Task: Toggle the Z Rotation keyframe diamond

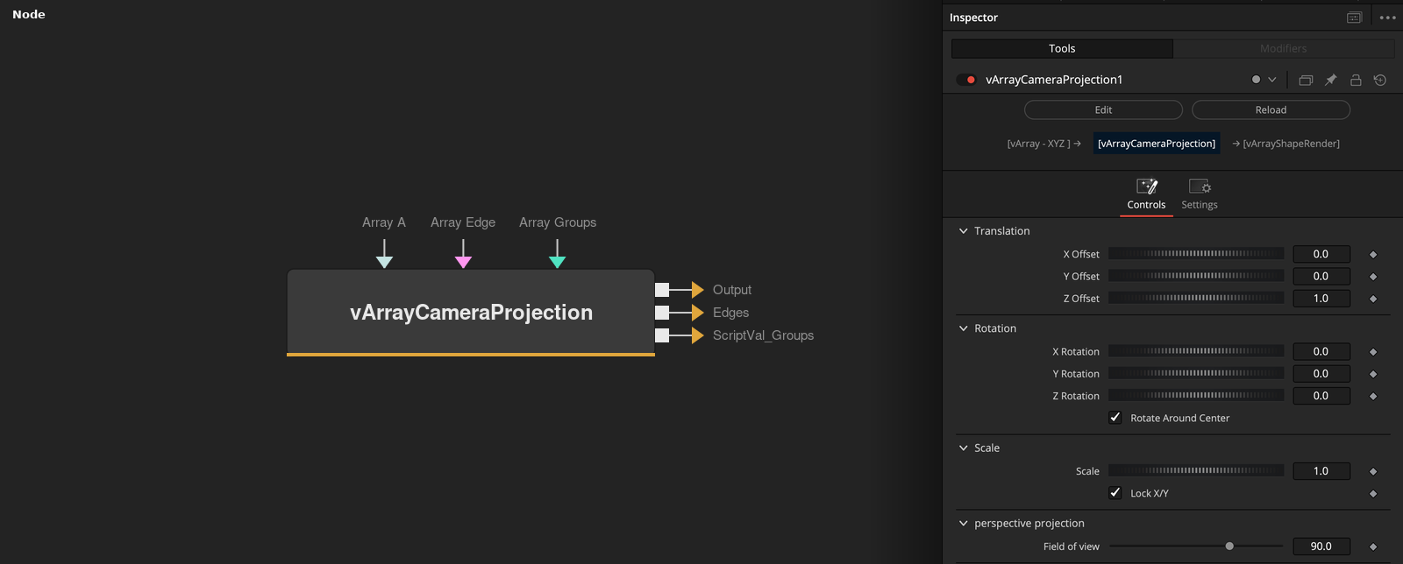Action: tap(1373, 397)
